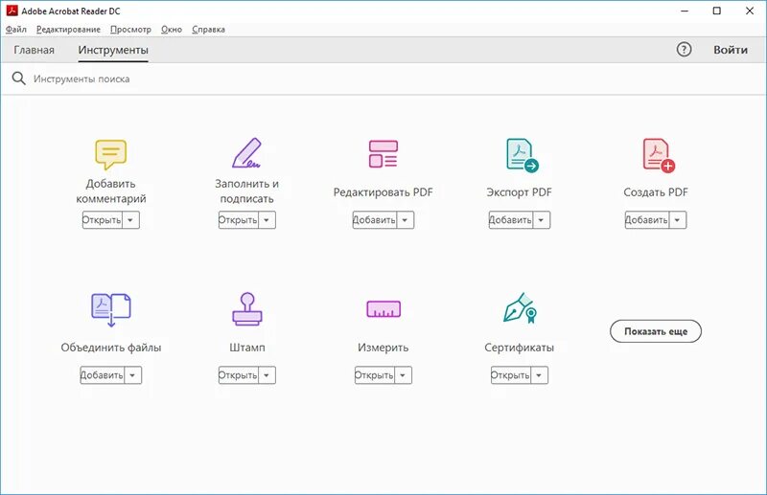The height and width of the screenshot is (495, 767).
Task: Click the Войти sign-in link
Action: click(x=731, y=50)
